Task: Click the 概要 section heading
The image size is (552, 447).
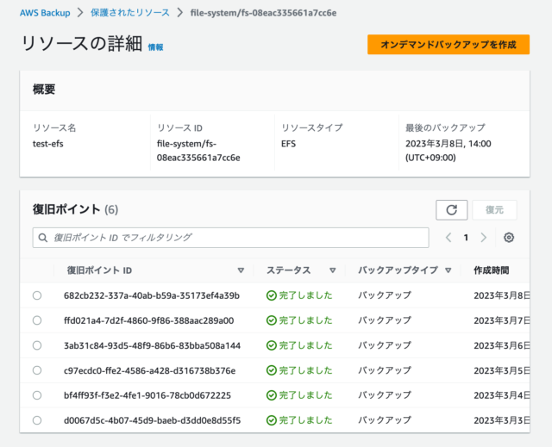Action: pyautogui.click(x=44, y=90)
